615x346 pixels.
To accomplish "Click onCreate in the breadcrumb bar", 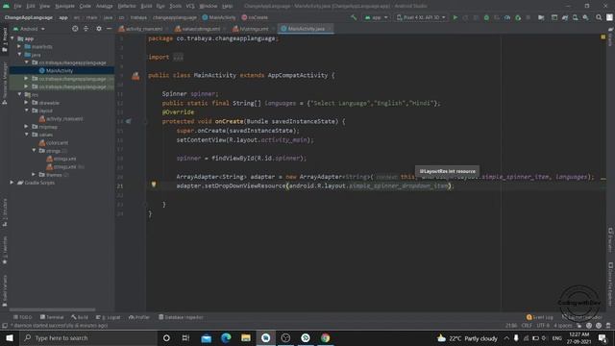I will [255, 17].
